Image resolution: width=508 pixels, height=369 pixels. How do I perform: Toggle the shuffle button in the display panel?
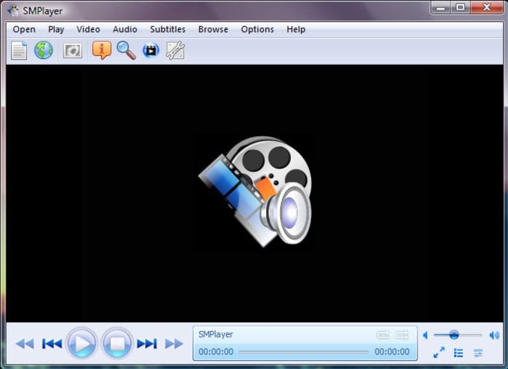(x=402, y=335)
